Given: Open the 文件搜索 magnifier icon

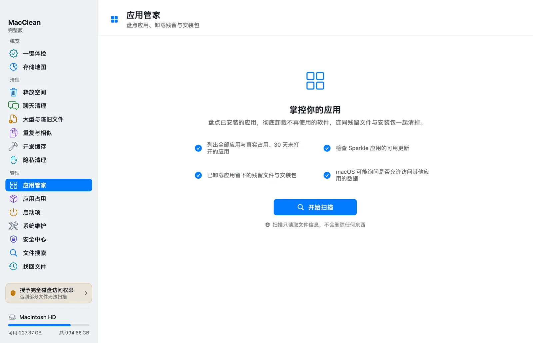Looking at the screenshot, I should tap(13, 253).
